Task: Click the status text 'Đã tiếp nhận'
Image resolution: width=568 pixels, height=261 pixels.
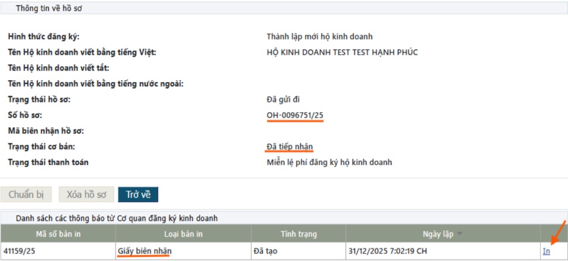Action: (290, 146)
